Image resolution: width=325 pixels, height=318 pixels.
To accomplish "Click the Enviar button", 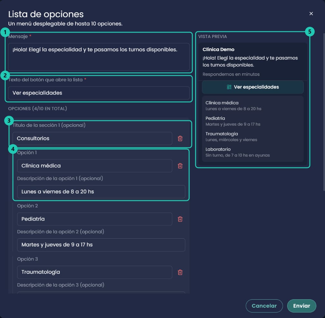I will (301, 306).
